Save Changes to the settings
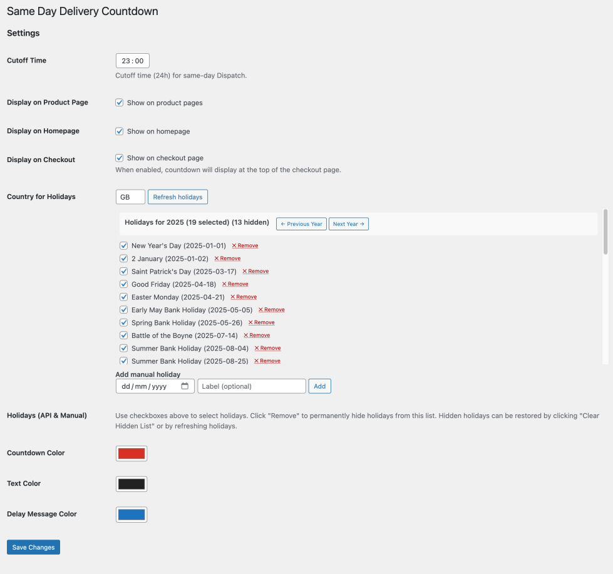 [x=33, y=548]
